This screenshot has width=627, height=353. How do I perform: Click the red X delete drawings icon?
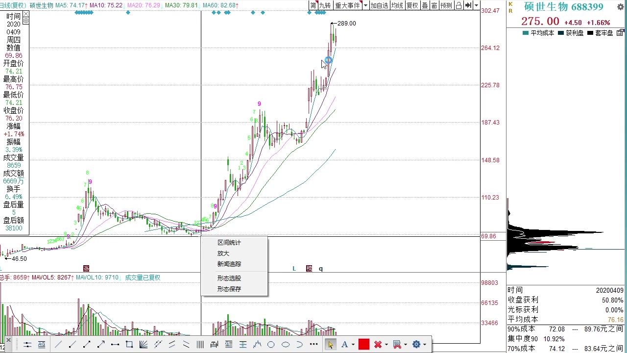[x=378, y=345]
